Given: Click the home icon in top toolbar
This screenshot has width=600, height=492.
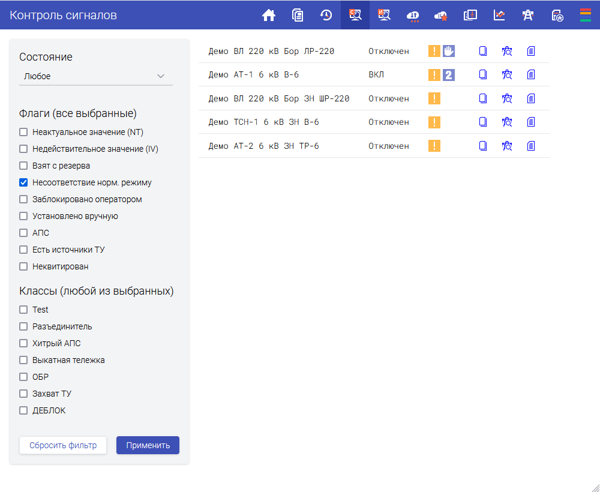Looking at the screenshot, I should [269, 16].
